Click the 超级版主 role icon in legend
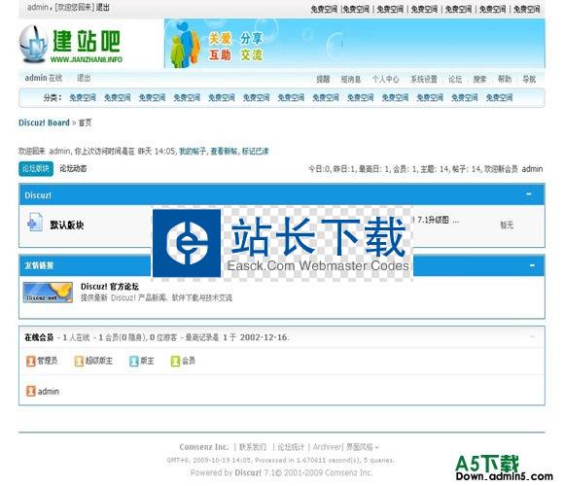Image resolution: width=564 pixels, height=486 pixels. tap(79, 361)
